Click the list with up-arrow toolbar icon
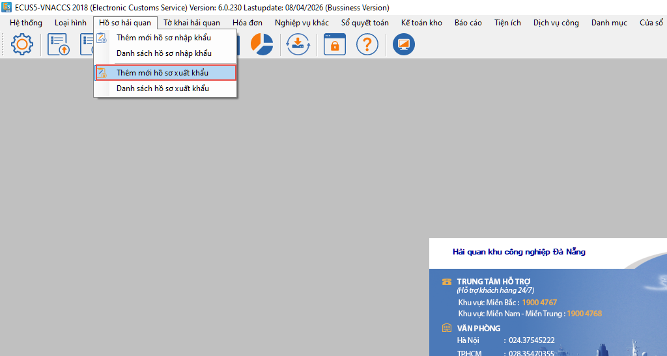The height and width of the screenshot is (356, 667). [x=59, y=44]
